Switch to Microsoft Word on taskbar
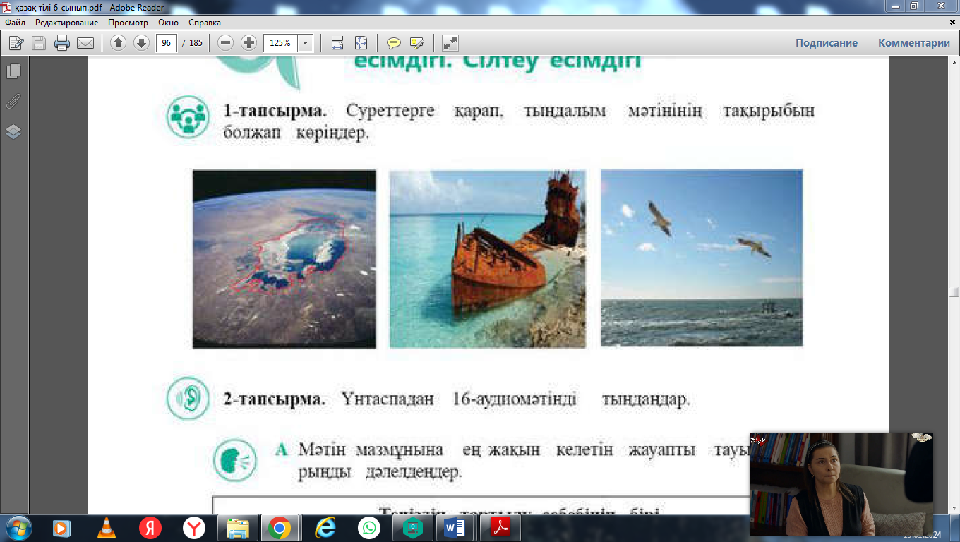The image size is (960, 542). click(x=455, y=528)
